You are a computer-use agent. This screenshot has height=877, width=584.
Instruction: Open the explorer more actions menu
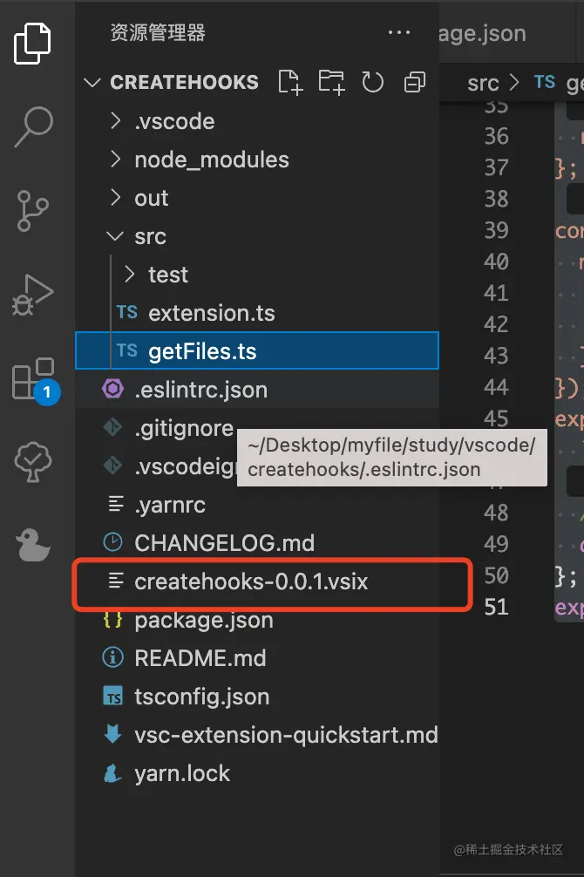[x=398, y=33]
